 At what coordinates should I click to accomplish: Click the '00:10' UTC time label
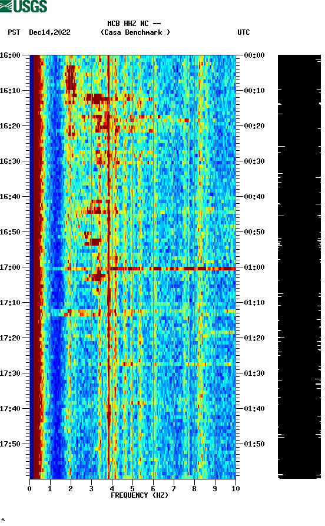[254, 91]
